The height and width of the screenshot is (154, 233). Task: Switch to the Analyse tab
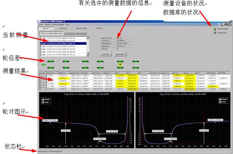[x=64, y=28]
